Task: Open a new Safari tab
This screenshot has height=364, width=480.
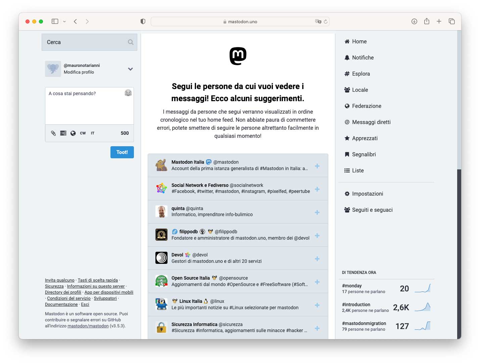Action: coord(439,22)
